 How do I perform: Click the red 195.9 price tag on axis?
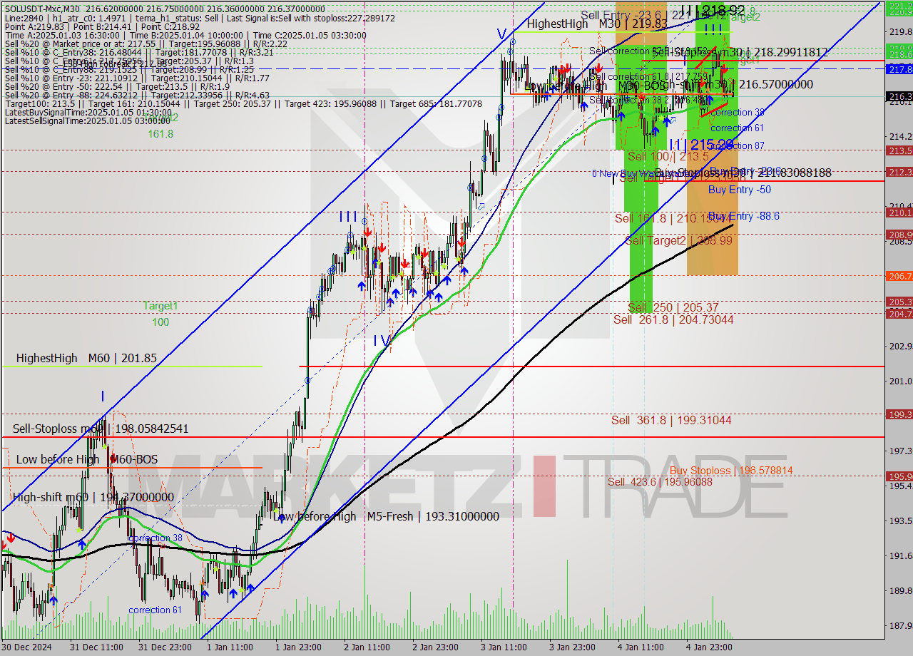pyautogui.click(x=899, y=476)
